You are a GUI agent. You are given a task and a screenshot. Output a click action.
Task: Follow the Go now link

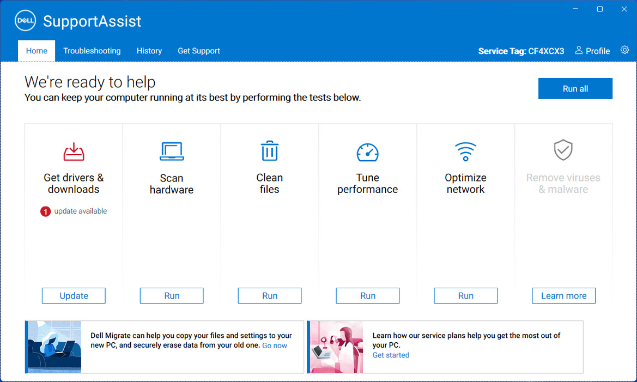275,345
